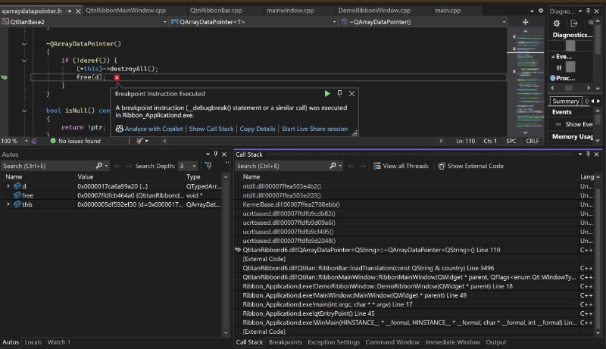Click the CRLF line ending indicator
Viewport: 606px width, 349px height.
533,142
